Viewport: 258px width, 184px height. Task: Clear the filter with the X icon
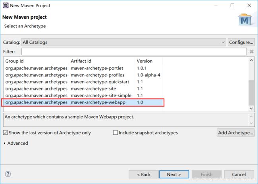(251, 52)
